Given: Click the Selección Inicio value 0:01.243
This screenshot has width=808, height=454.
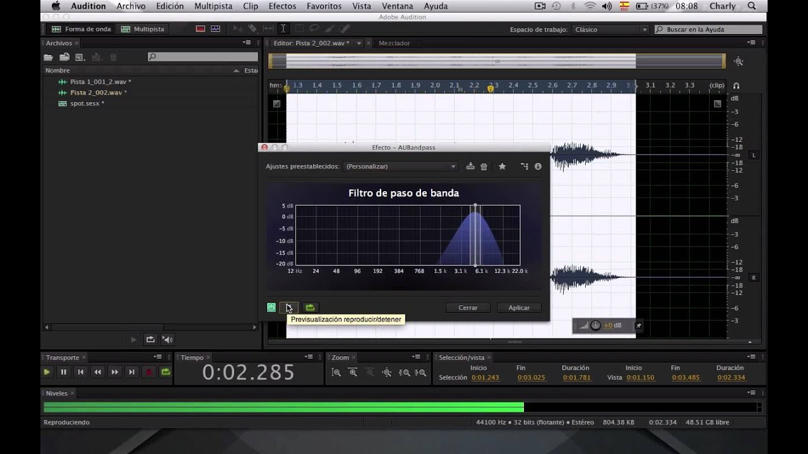Looking at the screenshot, I should (486, 378).
